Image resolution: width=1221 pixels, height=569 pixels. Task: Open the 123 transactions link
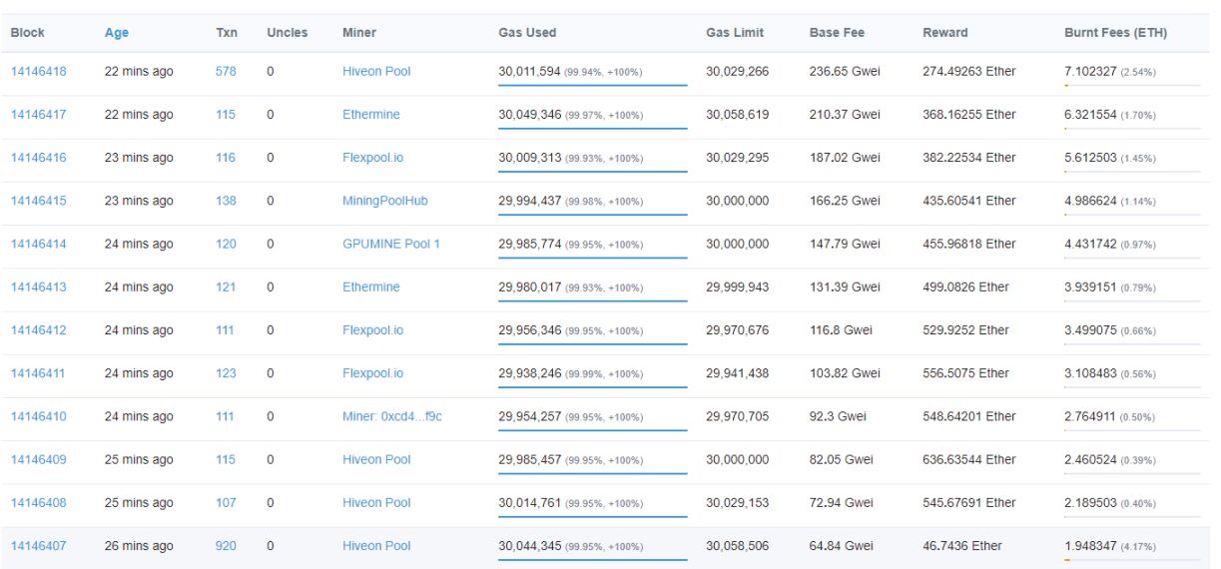coord(226,373)
